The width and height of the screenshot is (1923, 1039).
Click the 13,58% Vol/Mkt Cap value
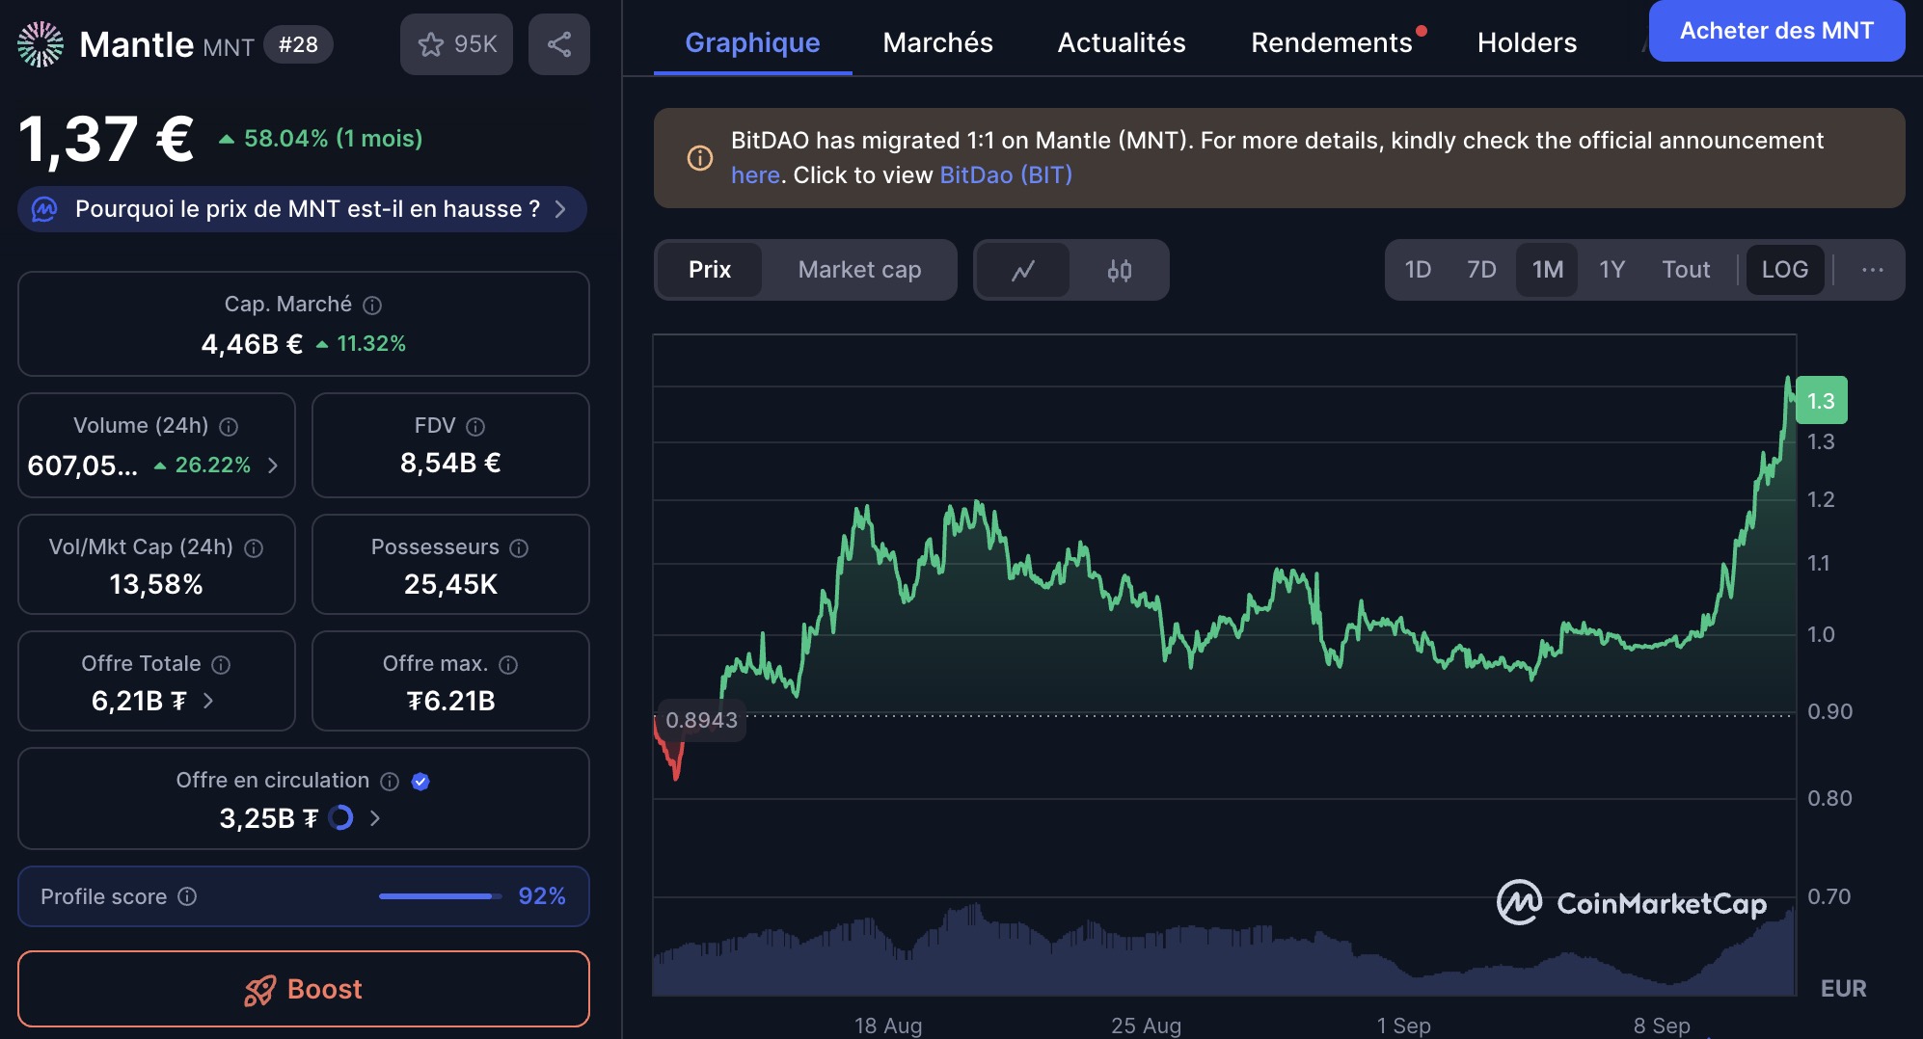[x=156, y=585]
